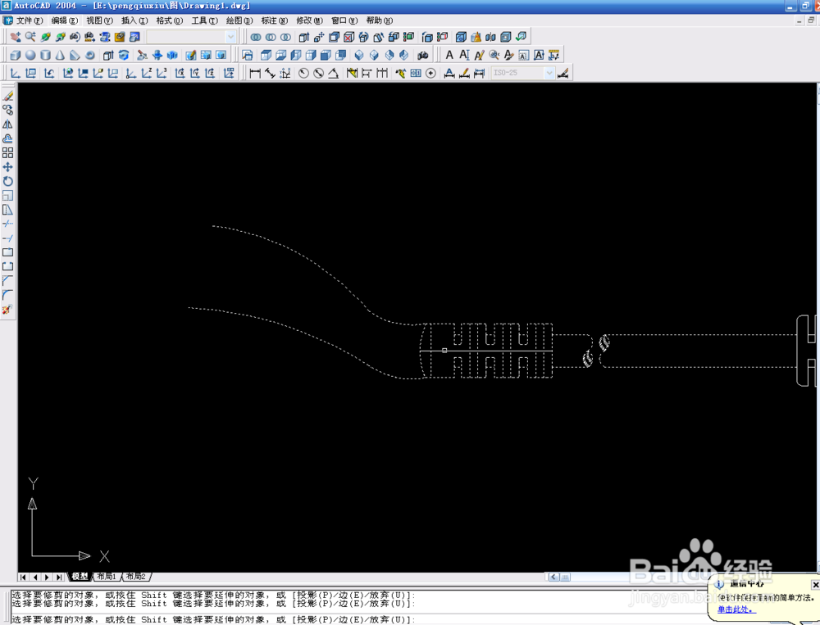
Task: Switch to the 布局1 layout tab
Action: click(x=107, y=577)
